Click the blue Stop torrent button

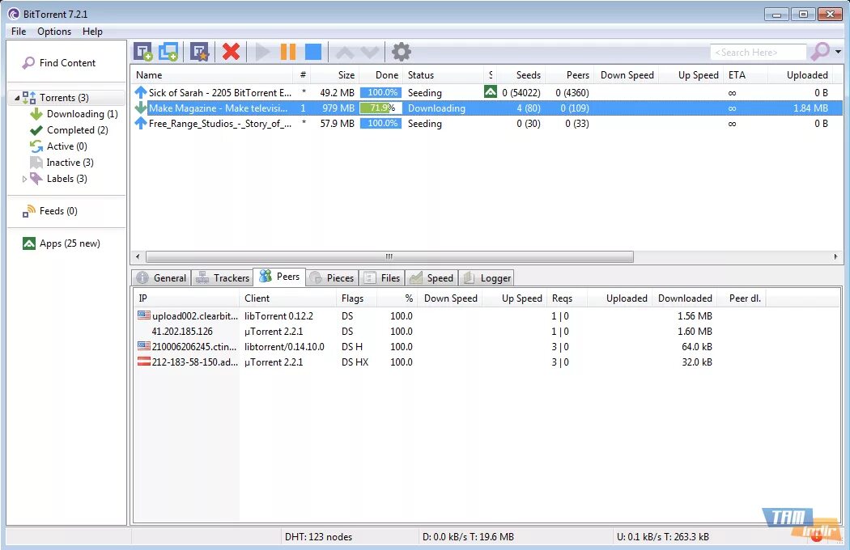(x=313, y=52)
